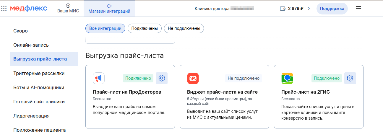This screenshot has width=383, height=132.
Task: Click the МедФлекс logo
Action: pyautogui.click(x=28, y=9)
